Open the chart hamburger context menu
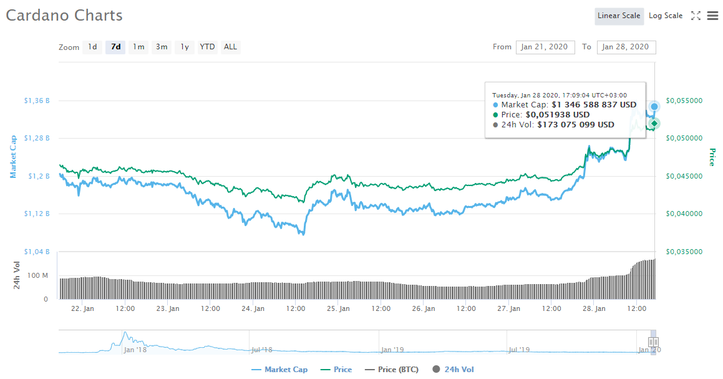 click(712, 16)
